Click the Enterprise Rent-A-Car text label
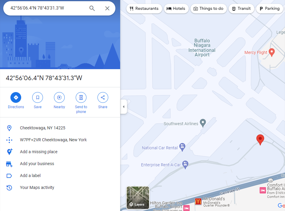 point(161,165)
